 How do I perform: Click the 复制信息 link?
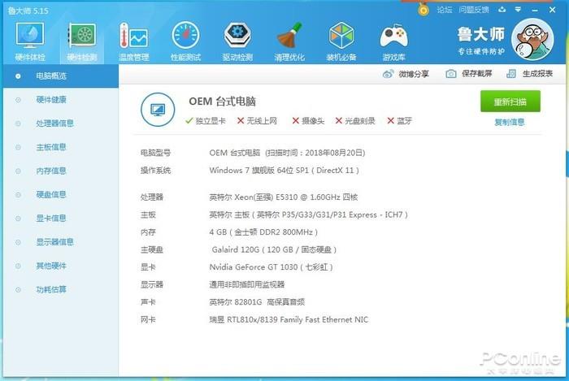coord(510,123)
